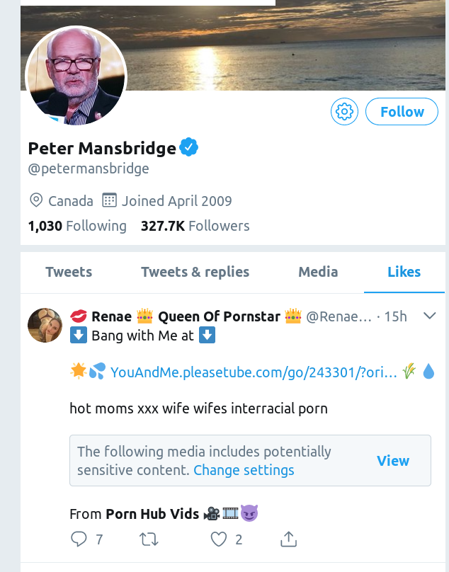Open the Change settings link
The width and height of the screenshot is (449, 572).
pyautogui.click(x=244, y=470)
